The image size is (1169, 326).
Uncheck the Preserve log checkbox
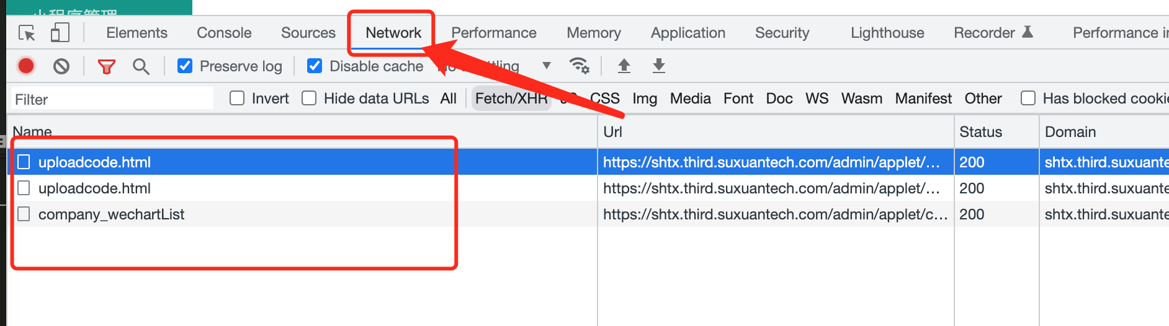click(185, 66)
